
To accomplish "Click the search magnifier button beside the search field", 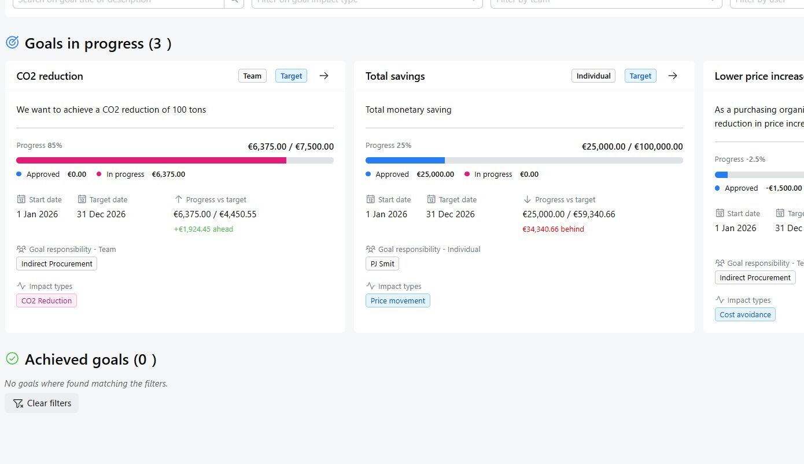I will [x=234, y=2].
